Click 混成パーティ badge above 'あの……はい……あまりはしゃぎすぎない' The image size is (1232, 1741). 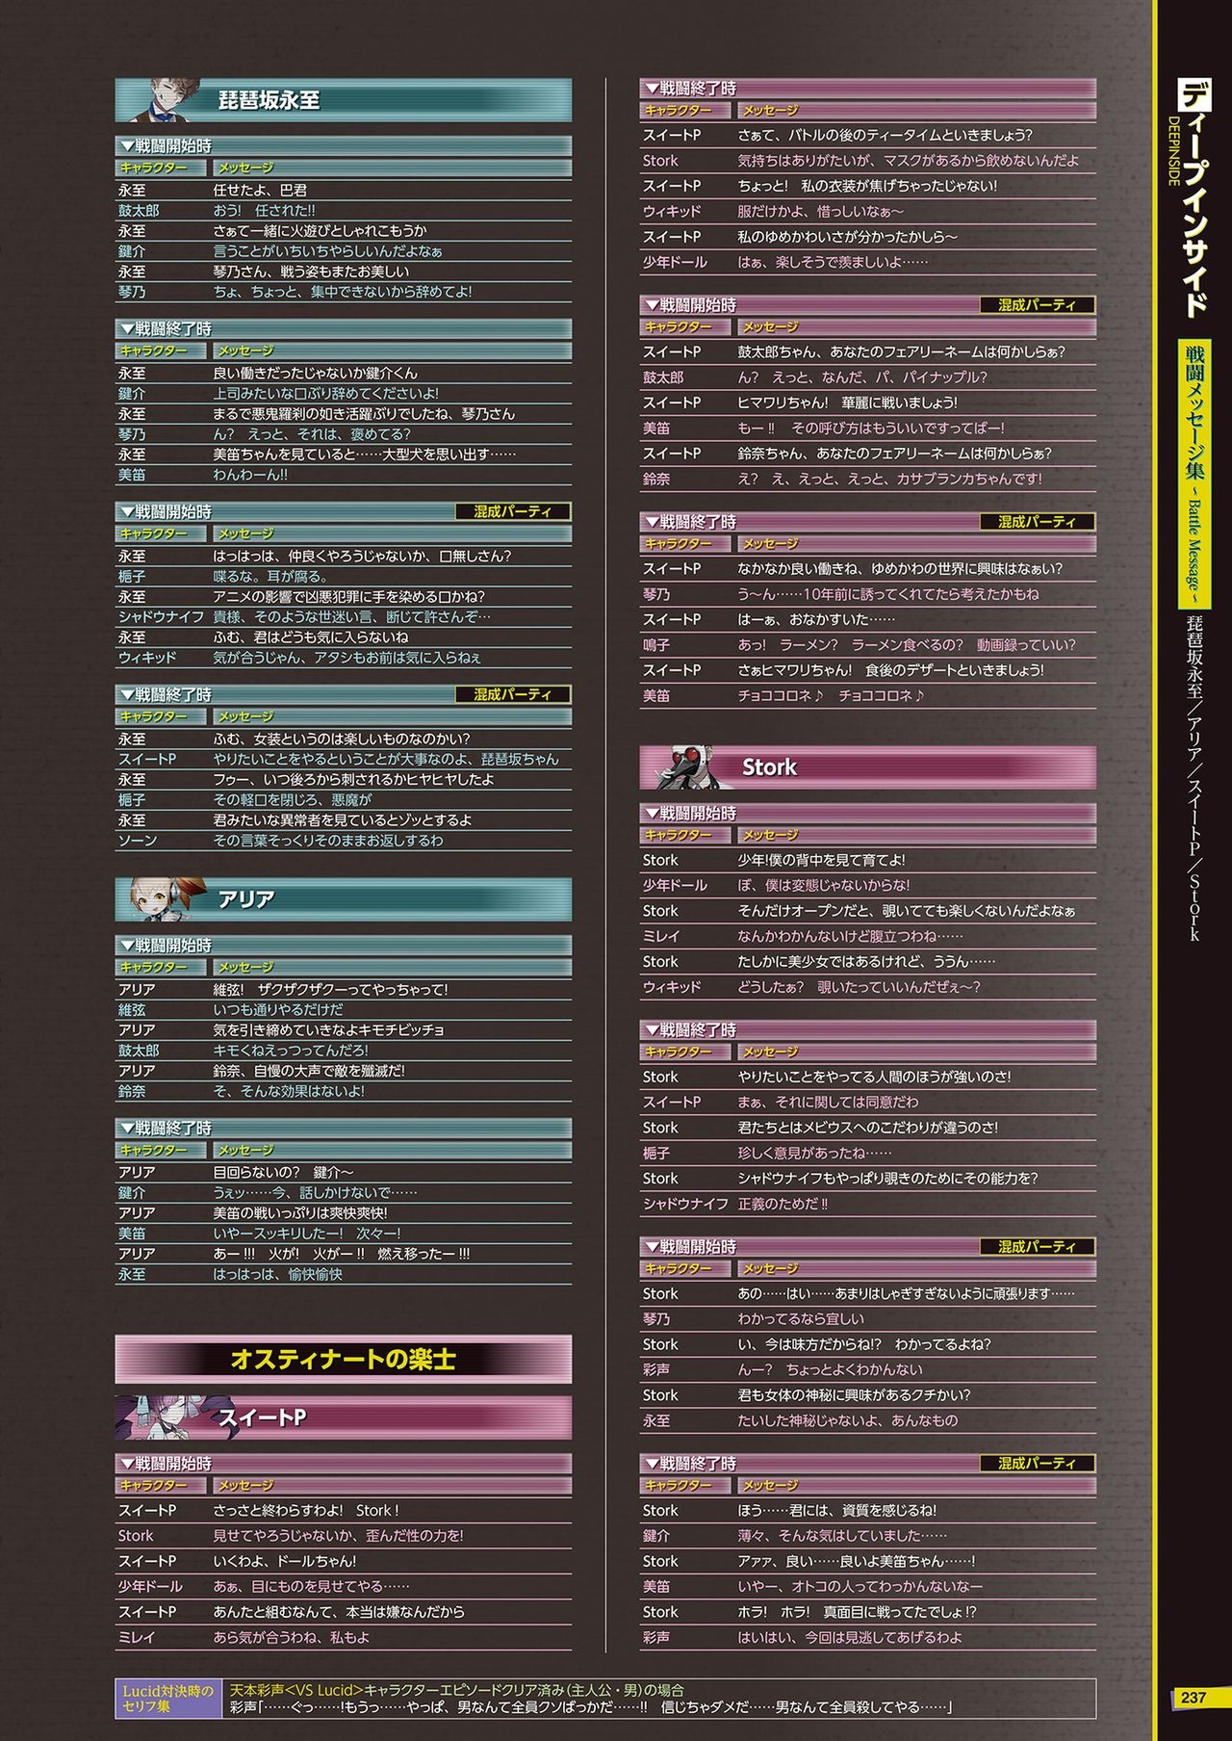1038,1247
